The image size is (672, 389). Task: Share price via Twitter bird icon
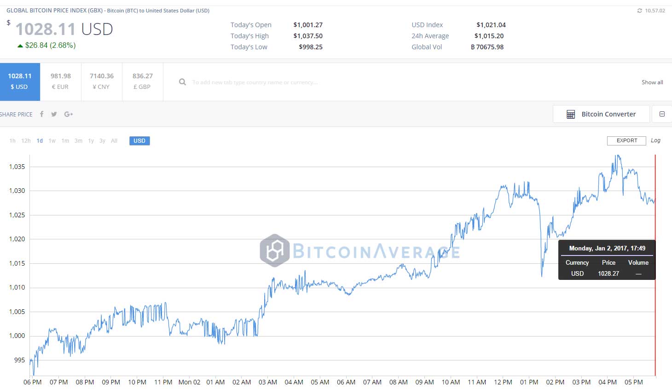tap(54, 114)
